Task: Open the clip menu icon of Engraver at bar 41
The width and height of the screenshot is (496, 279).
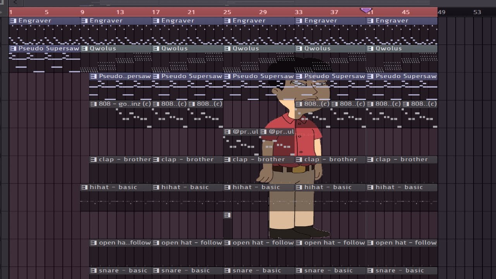Action: (x=370, y=21)
